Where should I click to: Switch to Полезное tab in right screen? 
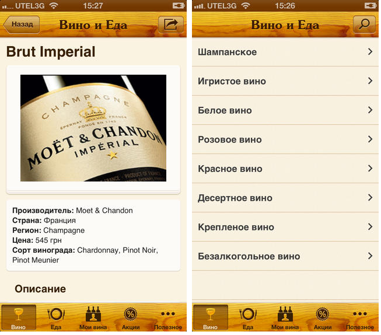tap(360, 317)
